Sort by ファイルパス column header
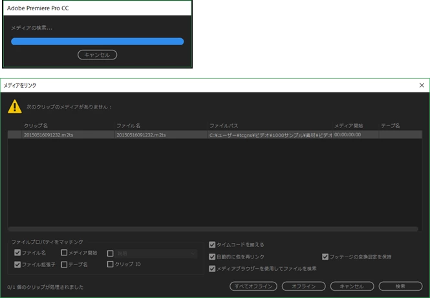The width and height of the screenshot is (430, 298). pos(224,125)
